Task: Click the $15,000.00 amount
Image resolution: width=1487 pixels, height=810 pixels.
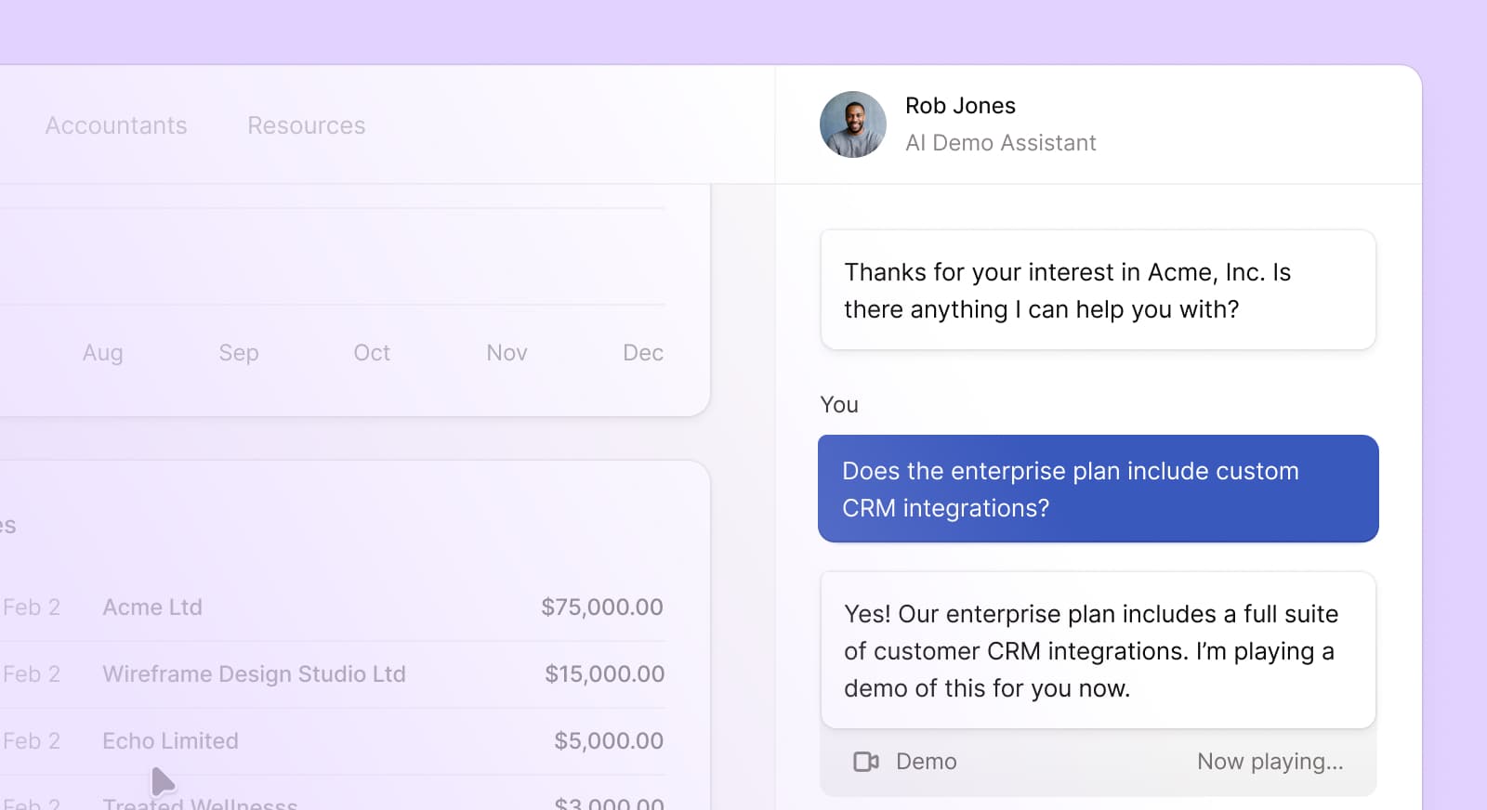Action: point(604,674)
